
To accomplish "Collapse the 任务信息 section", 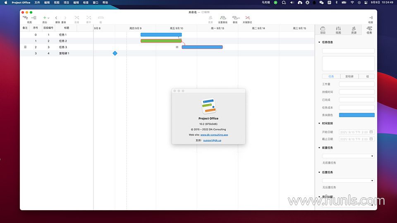I will (x=319, y=42).
